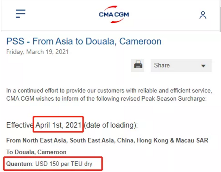Screen dimensions: 221x172
Task: Print the page with the printer icon
Action: pos(138,65)
